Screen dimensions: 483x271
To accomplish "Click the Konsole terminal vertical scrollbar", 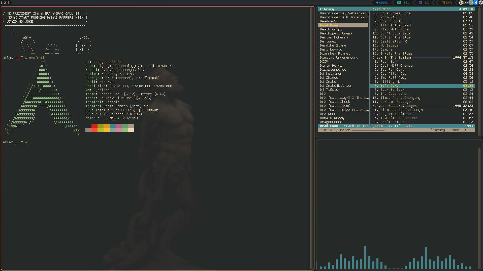I will point(311,138).
